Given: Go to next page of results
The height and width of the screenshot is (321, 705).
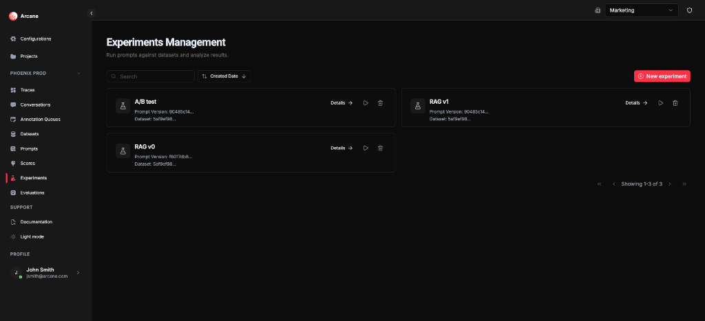Looking at the screenshot, I should pos(669,184).
